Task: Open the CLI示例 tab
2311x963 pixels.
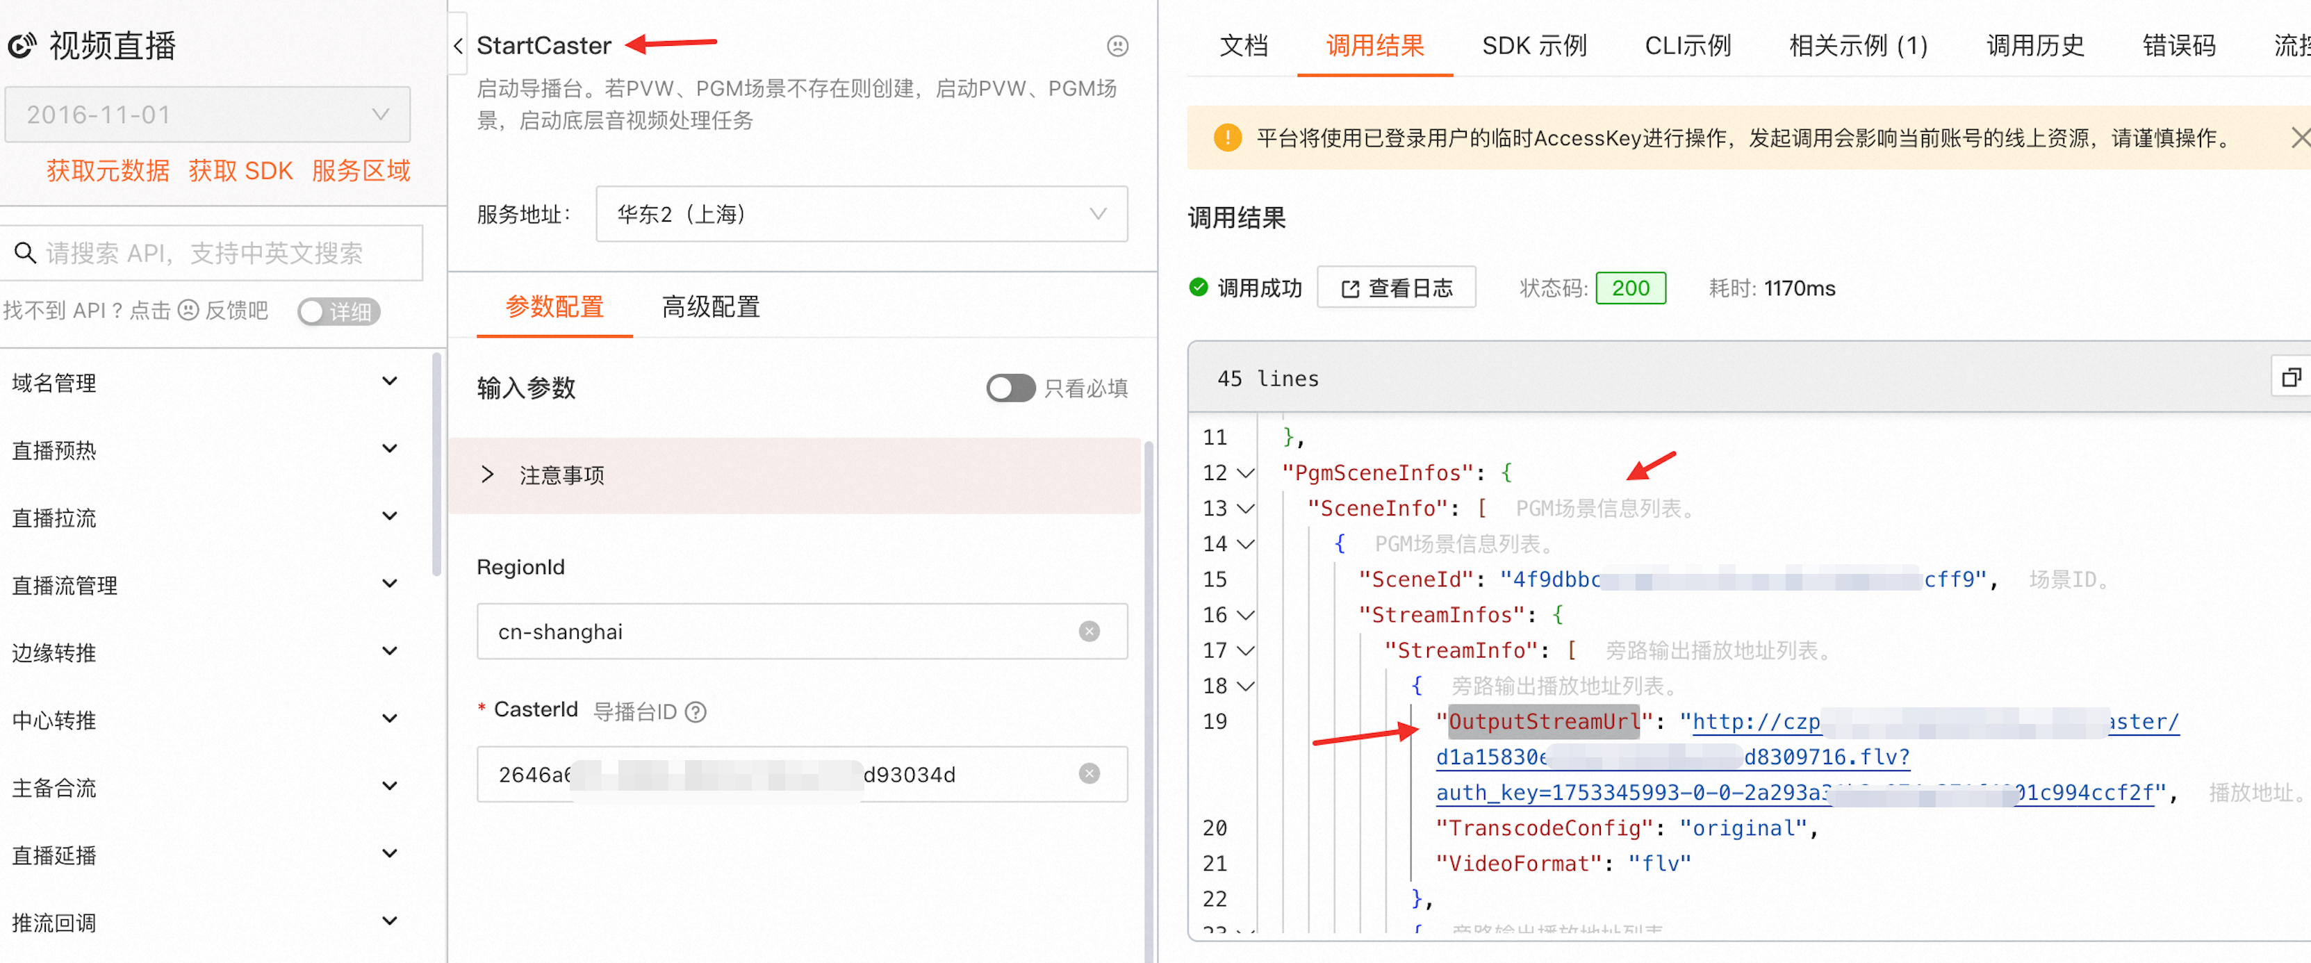Action: 1688,45
